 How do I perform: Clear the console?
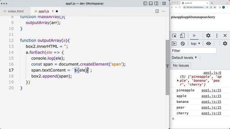[x=183, y=44]
